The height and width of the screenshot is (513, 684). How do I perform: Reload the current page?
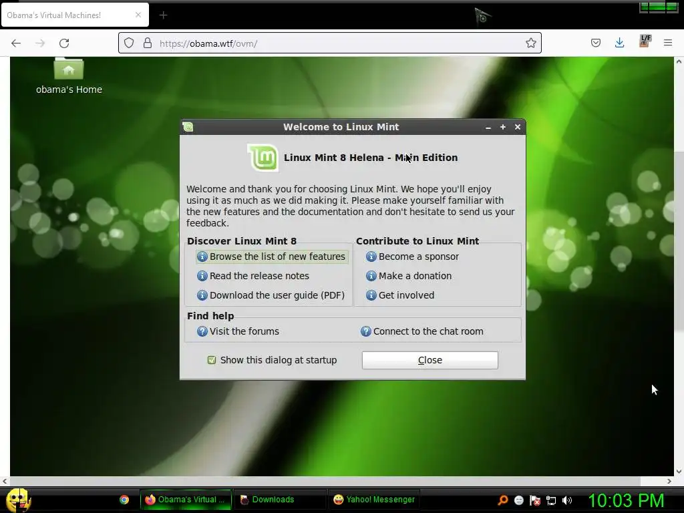(64, 43)
